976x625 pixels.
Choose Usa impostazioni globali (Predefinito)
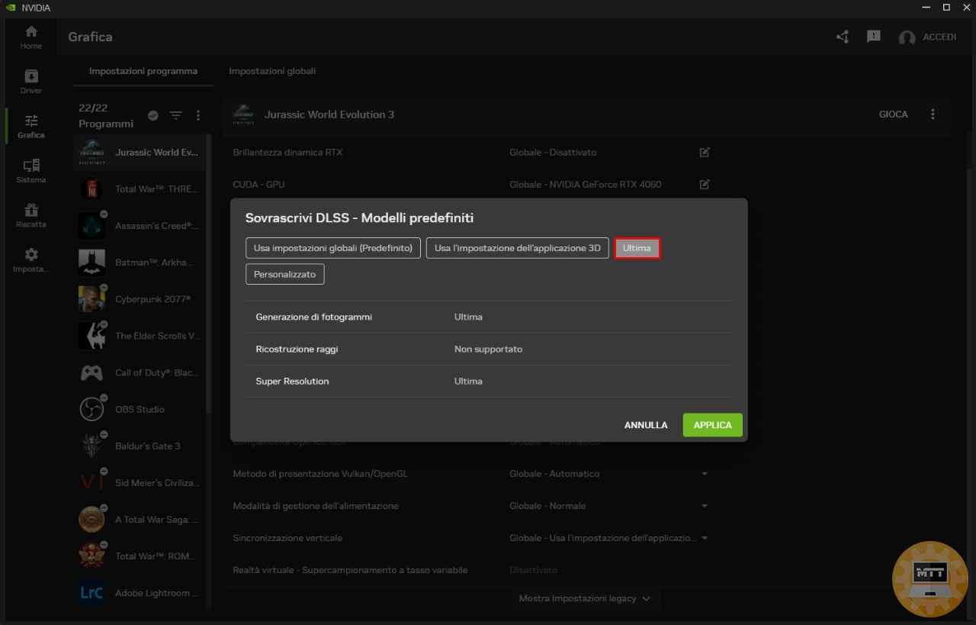[332, 248]
